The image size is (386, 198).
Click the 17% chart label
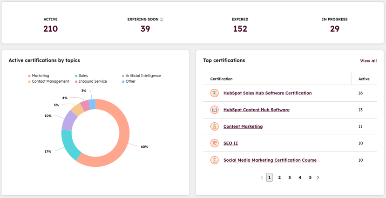48,152
